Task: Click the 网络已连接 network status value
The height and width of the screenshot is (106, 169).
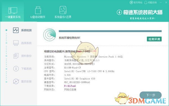Action: point(70,89)
